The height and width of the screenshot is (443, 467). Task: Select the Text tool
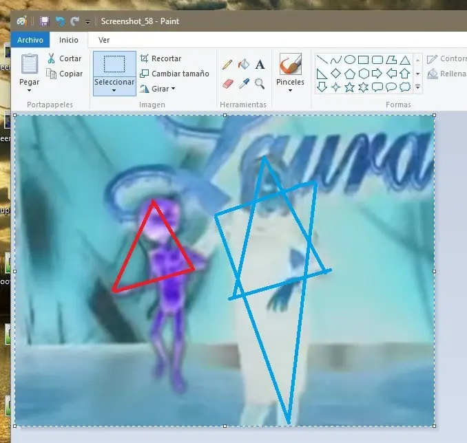point(260,65)
